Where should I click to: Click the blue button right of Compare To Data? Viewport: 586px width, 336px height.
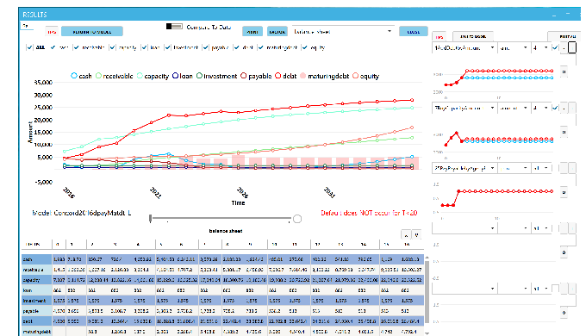252,32
